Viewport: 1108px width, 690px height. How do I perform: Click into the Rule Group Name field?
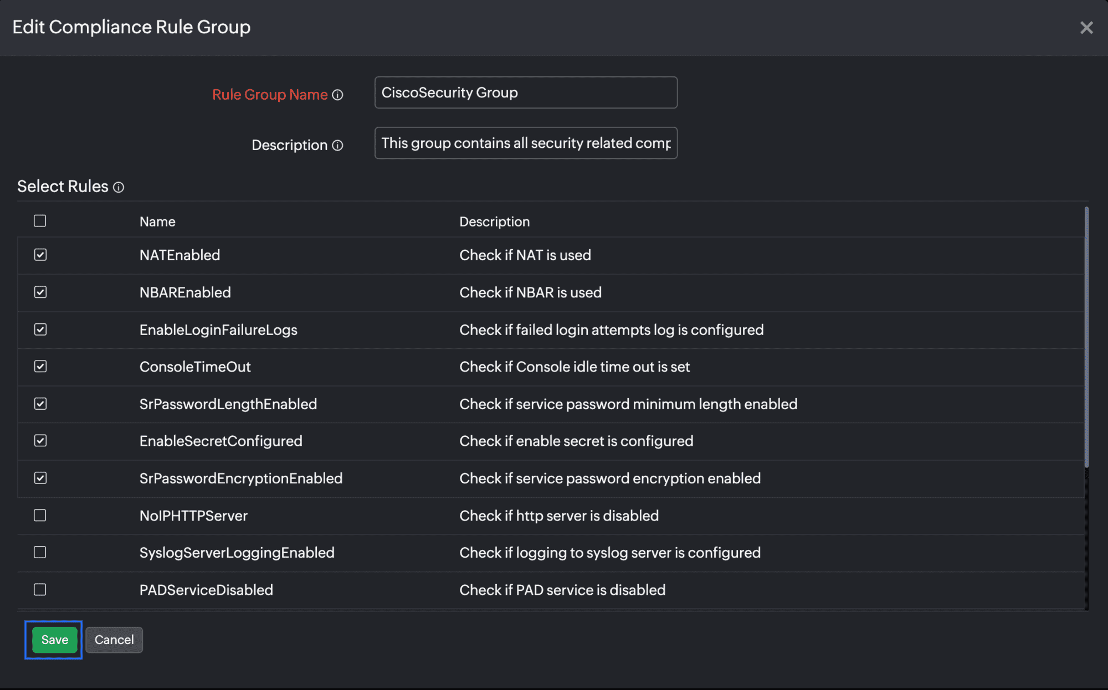pos(525,92)
